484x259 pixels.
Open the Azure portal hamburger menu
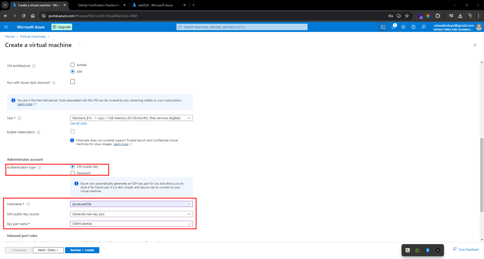coord(6,27)
